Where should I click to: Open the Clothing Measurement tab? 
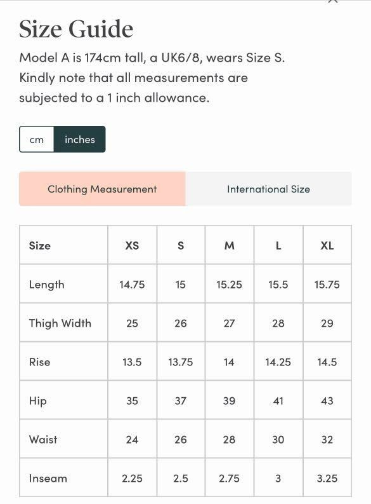(x=102, y=189)
